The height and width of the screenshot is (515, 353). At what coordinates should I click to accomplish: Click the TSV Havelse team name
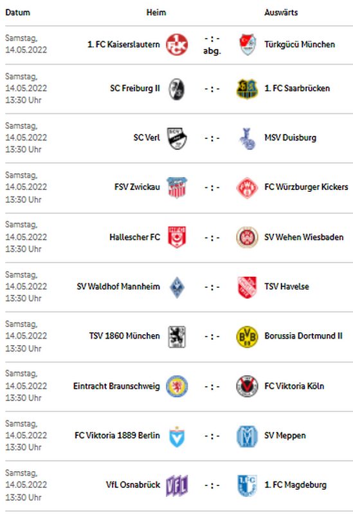point(287,286)
